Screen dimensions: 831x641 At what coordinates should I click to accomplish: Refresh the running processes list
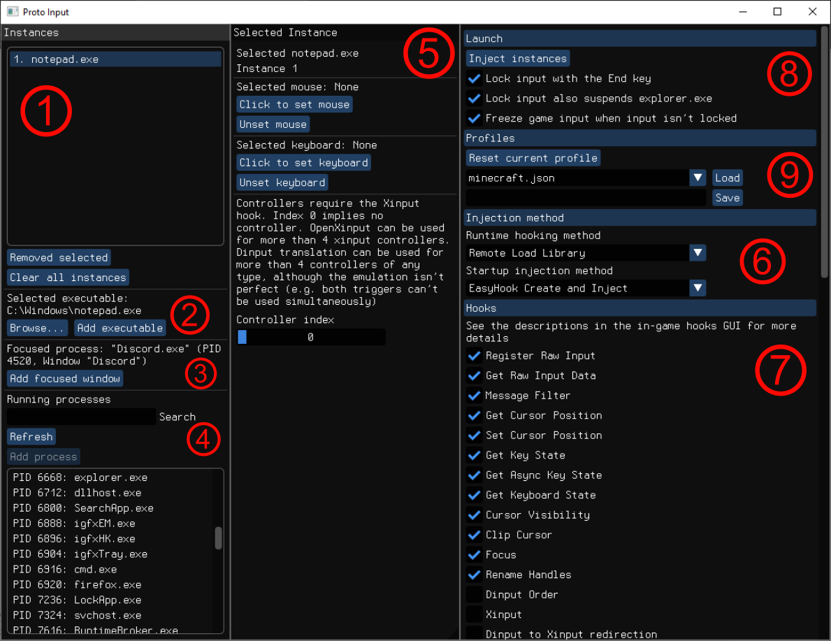[31, 436]
